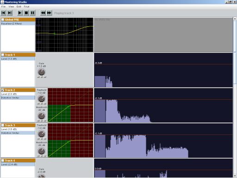This screenshot has width=237, height=178.
Task: Enable the Track 3 checkbox
Action: pos(3,125)
